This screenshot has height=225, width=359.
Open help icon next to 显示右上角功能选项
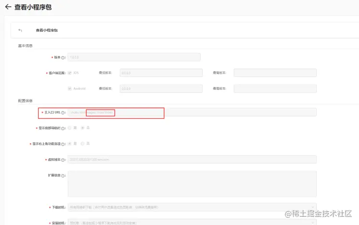[x=63, y=144]
